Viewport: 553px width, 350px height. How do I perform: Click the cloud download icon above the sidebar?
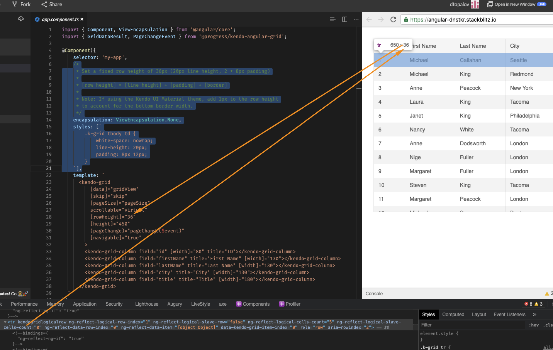point(21,19)
